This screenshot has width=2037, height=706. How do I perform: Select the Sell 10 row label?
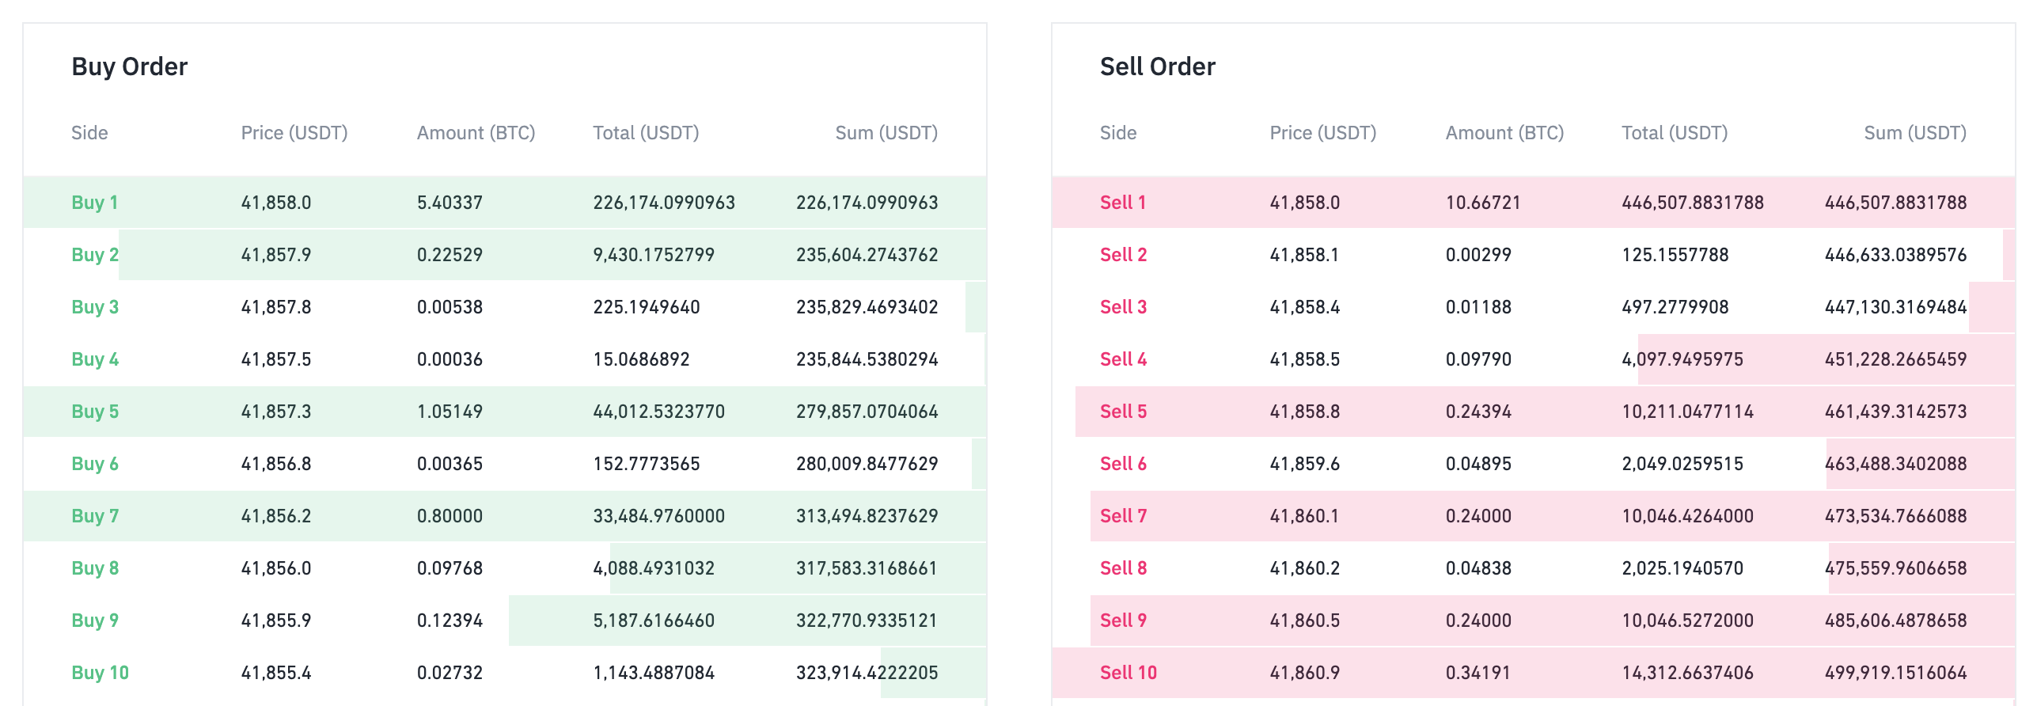pos(1129,673)
